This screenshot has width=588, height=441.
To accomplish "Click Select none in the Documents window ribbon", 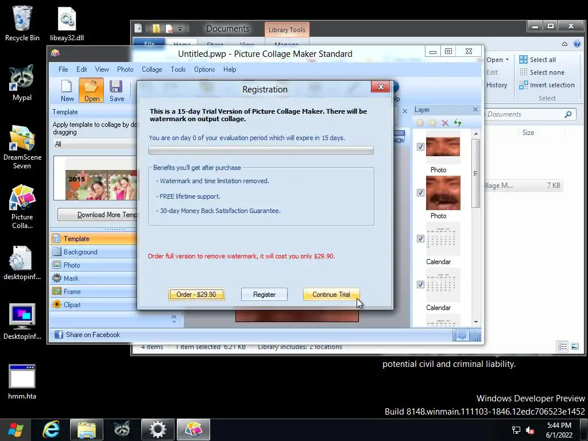I will (x=542, y=72).
